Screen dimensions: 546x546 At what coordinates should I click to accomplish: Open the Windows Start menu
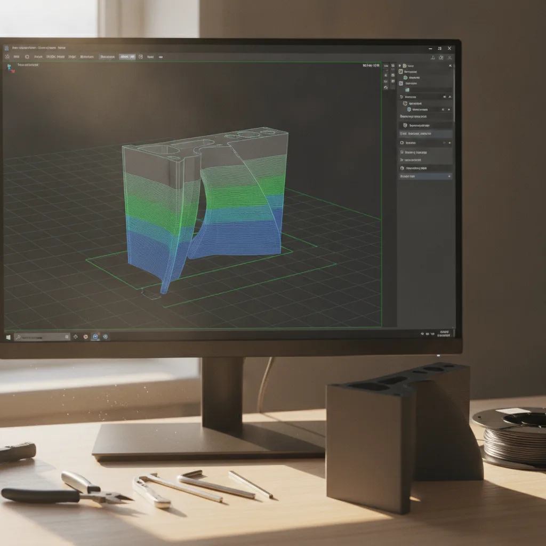8,337
